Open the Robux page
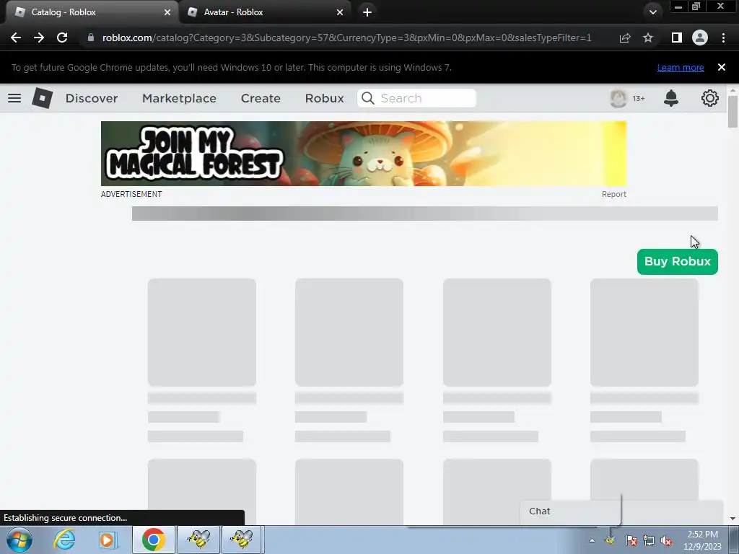Viewport: 739px width, 554px height. coord(324,98)
